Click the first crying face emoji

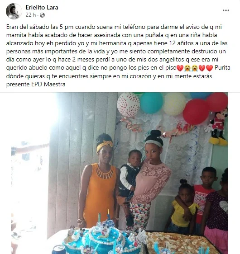point(187,68)
